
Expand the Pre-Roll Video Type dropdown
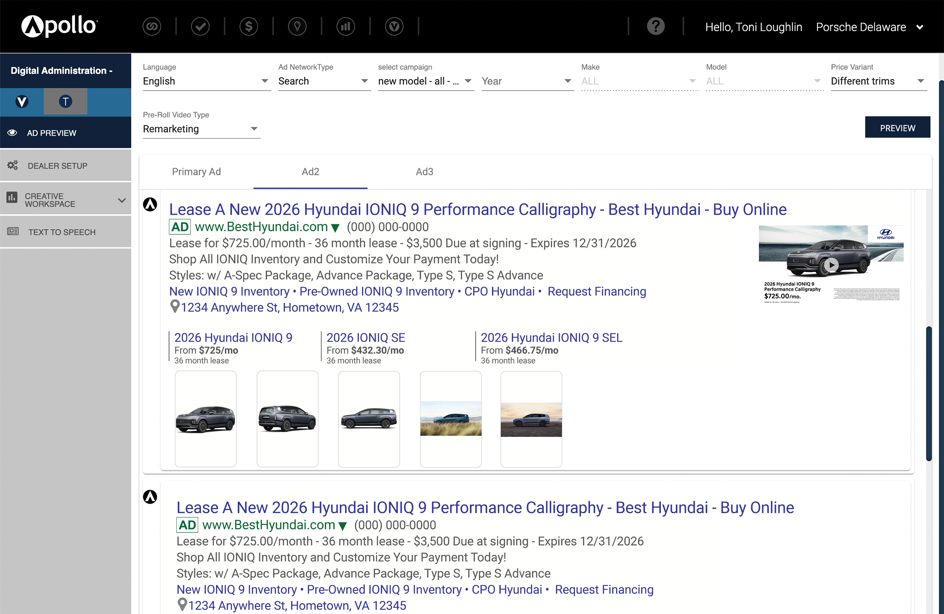coord(201,129)
